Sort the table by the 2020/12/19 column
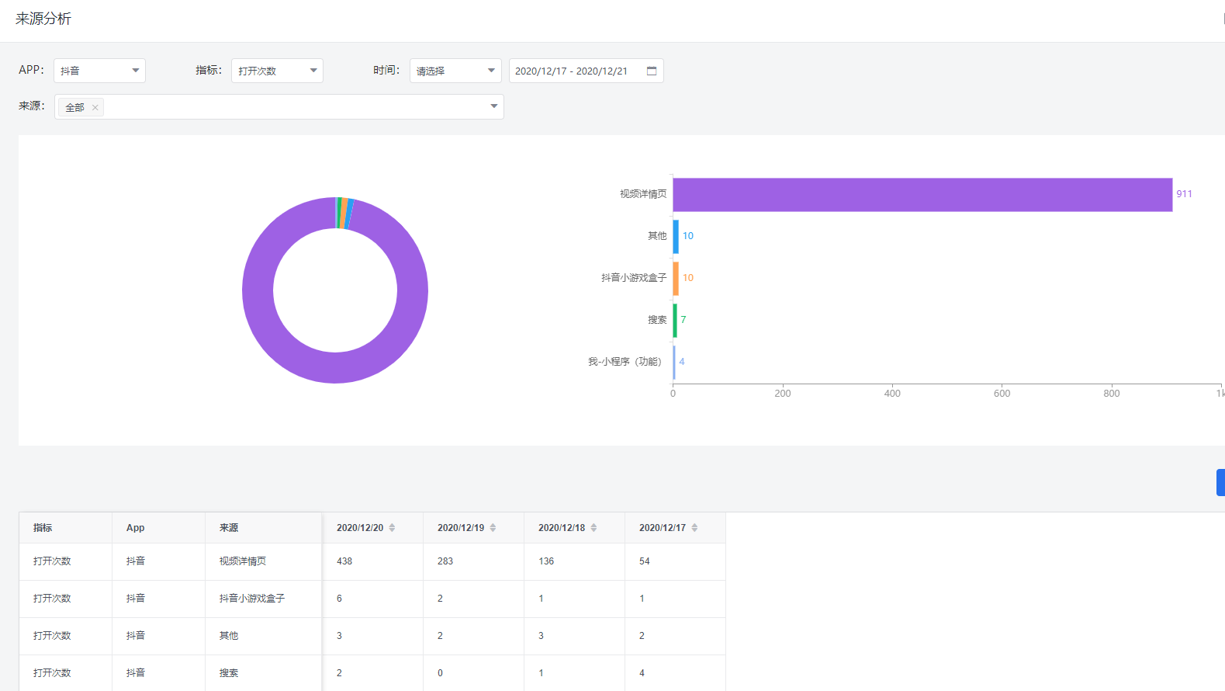The width and height of the screenshot is (1225, 691). [x=493, y=528]
